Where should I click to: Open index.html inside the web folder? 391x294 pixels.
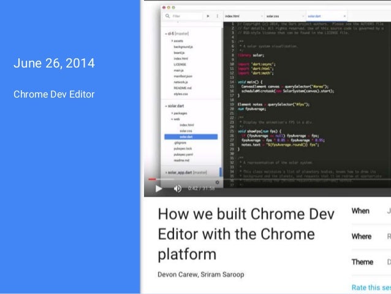pyautogui.click(x=187, y=125)
